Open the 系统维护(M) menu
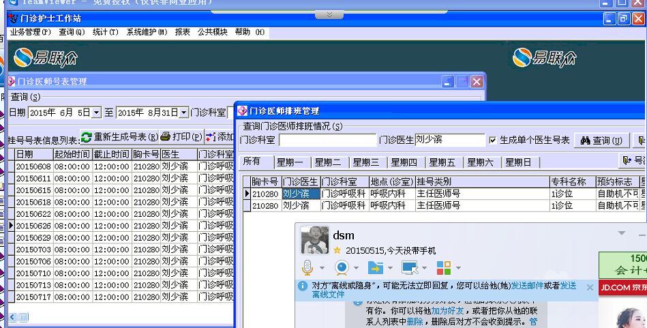The height and width of the screenshot is (328, 647). pos(147,32)
